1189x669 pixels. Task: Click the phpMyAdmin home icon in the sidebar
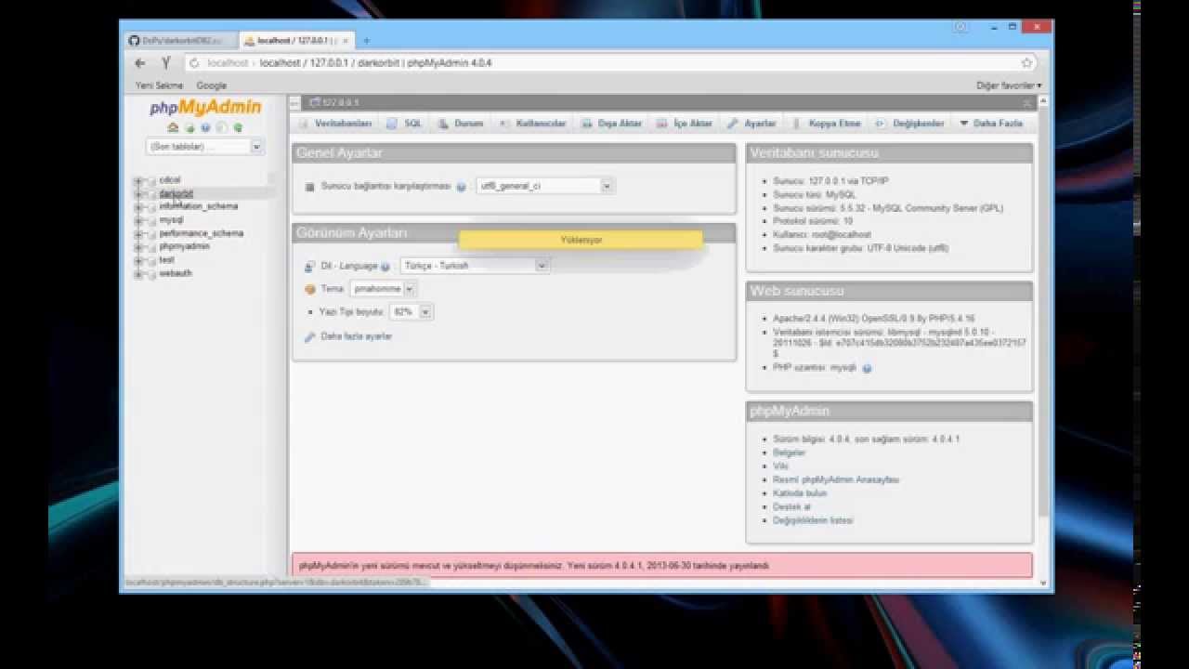point(173,128)
